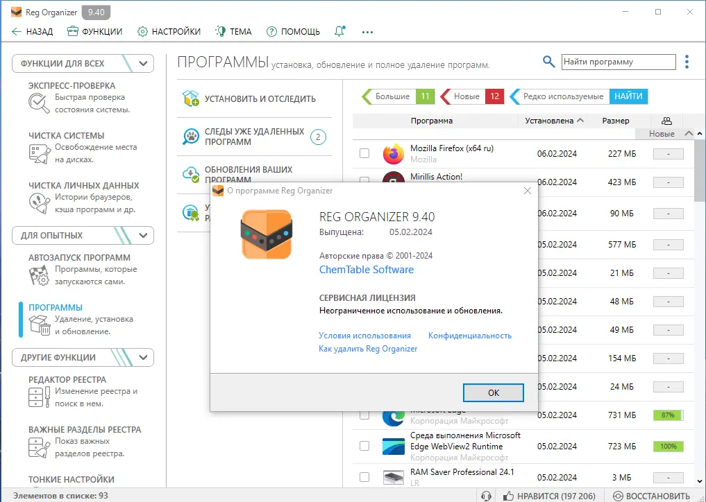The height and width of the screenshot is (502, 706).
Task: Click the 87% usage bar for Edge
Action: [669, 415]
